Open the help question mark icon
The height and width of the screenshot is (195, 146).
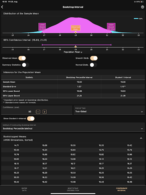click(143, 7)
